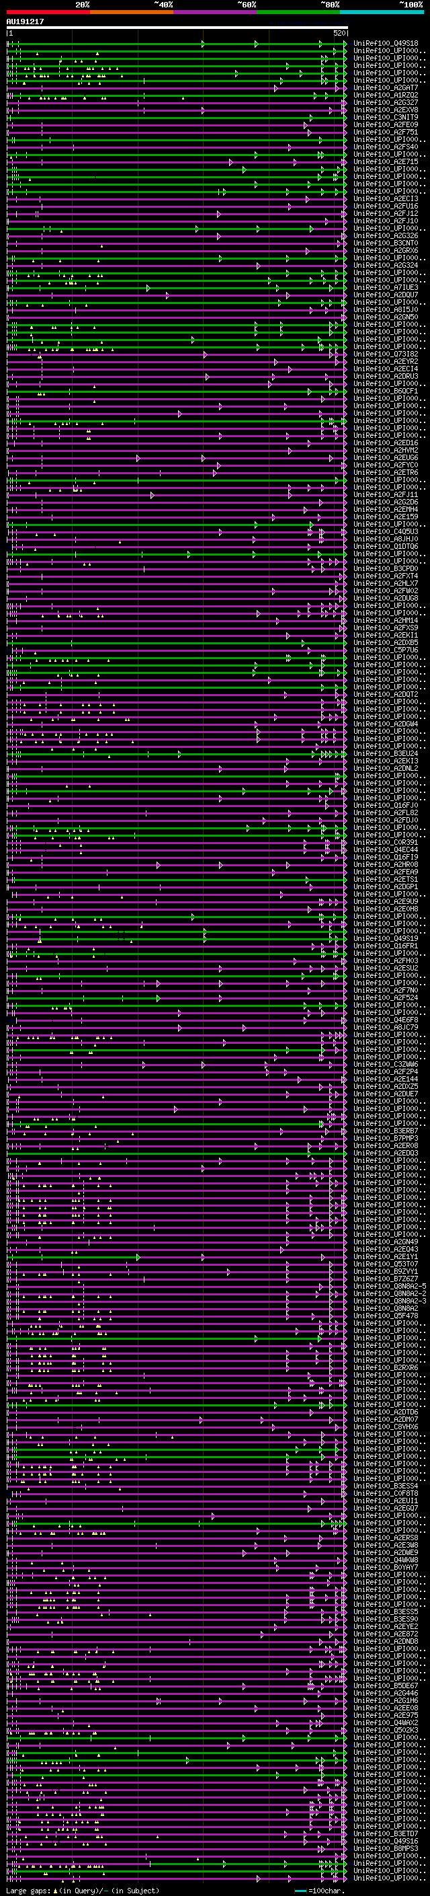Click hit label UniRef100_A2F2P4
Image resolution: width=430 pixels, height=1896 pixels.
(386, 1071)
